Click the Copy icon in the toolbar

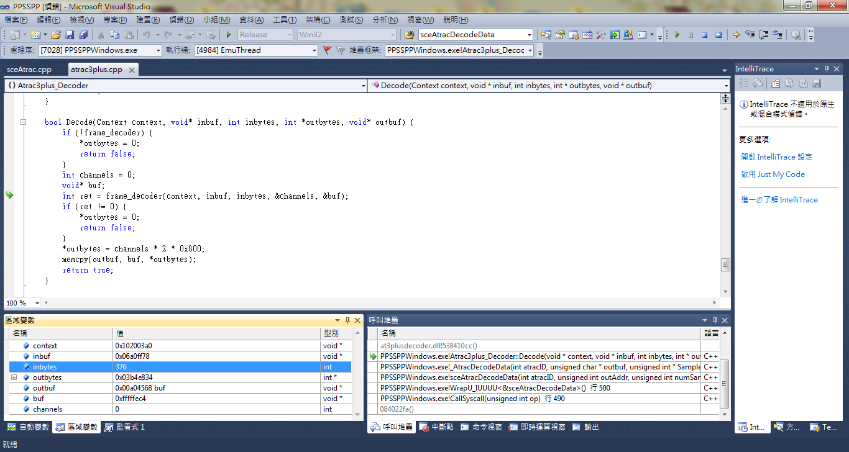tap(115, 35)
